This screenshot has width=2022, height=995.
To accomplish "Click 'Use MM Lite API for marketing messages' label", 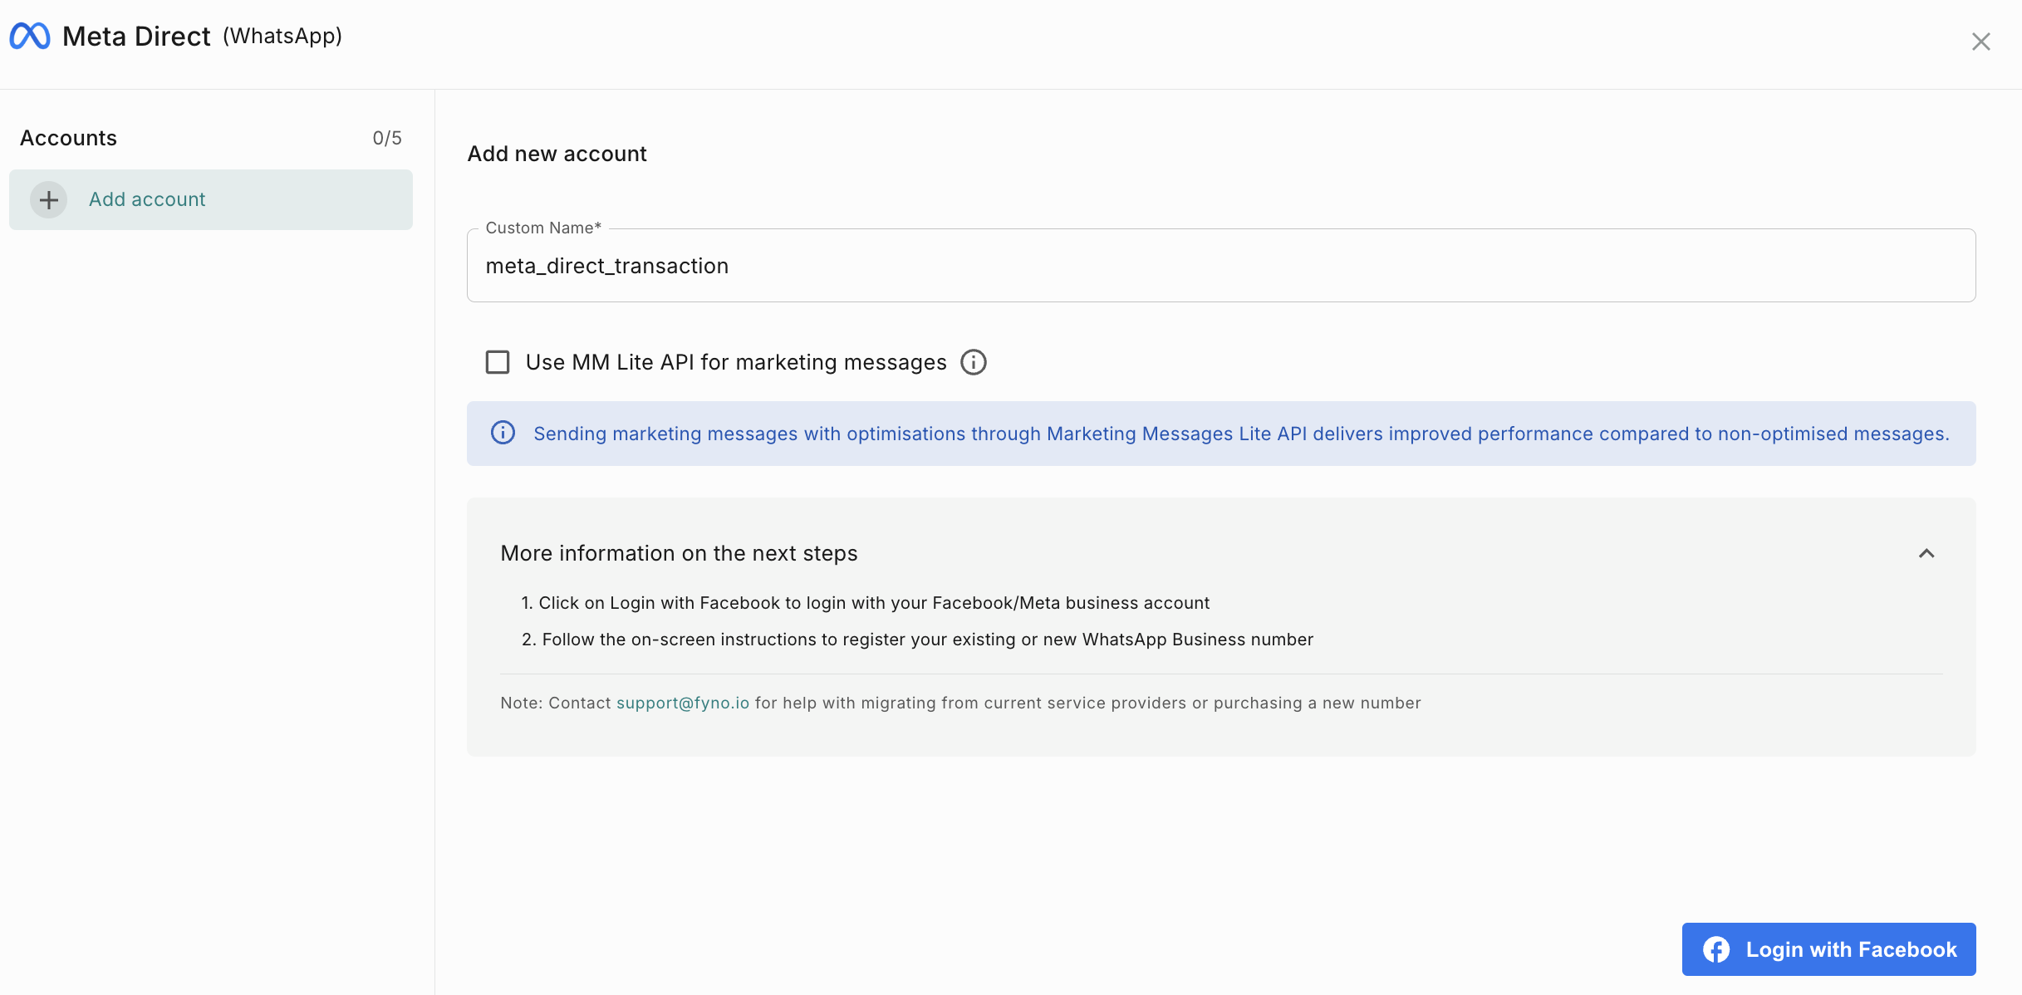I will (735, 363).
